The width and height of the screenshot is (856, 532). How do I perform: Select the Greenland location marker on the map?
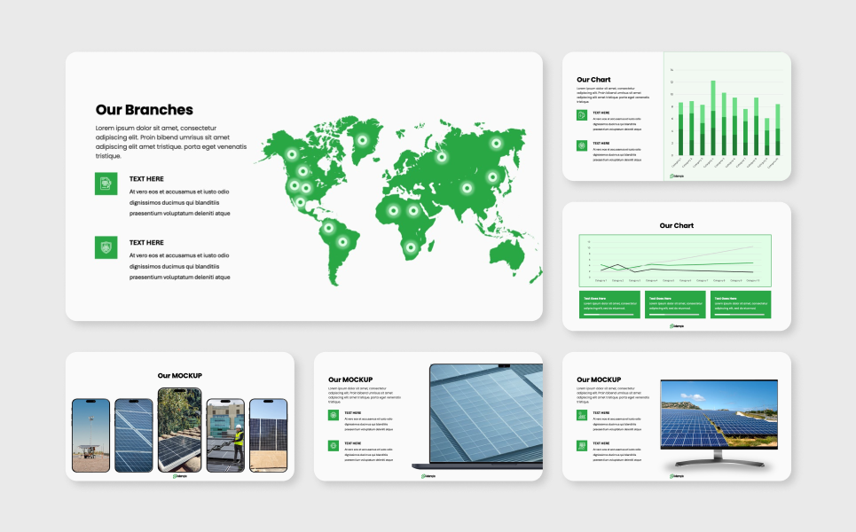pos(362,139)
